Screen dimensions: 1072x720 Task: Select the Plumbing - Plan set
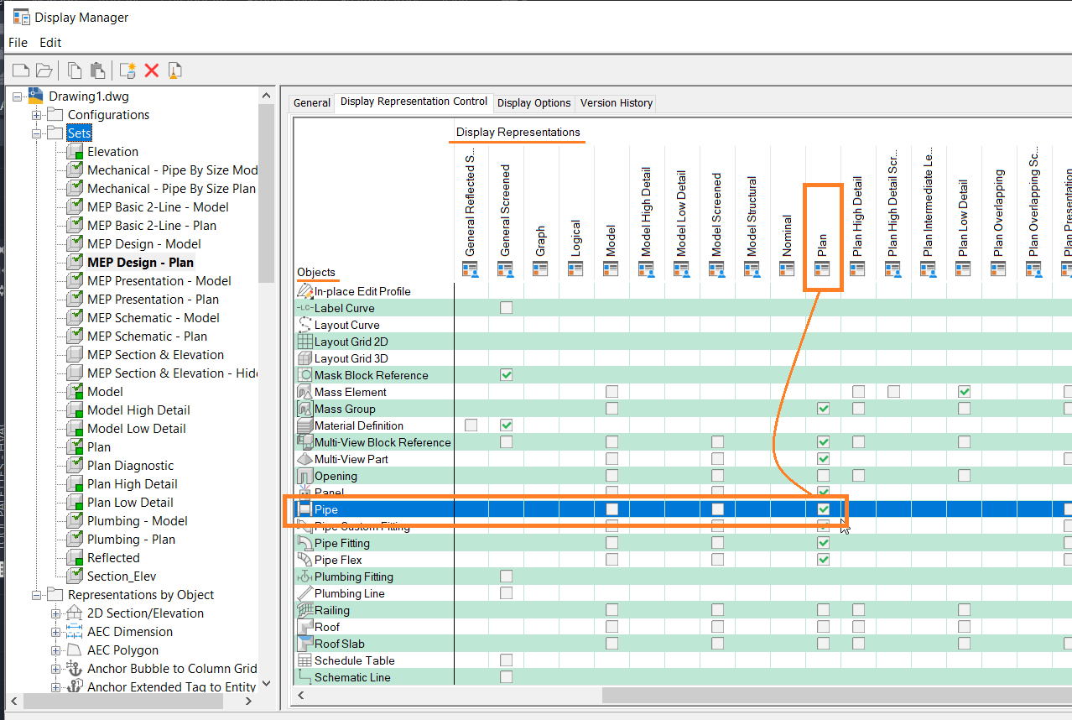131,540
